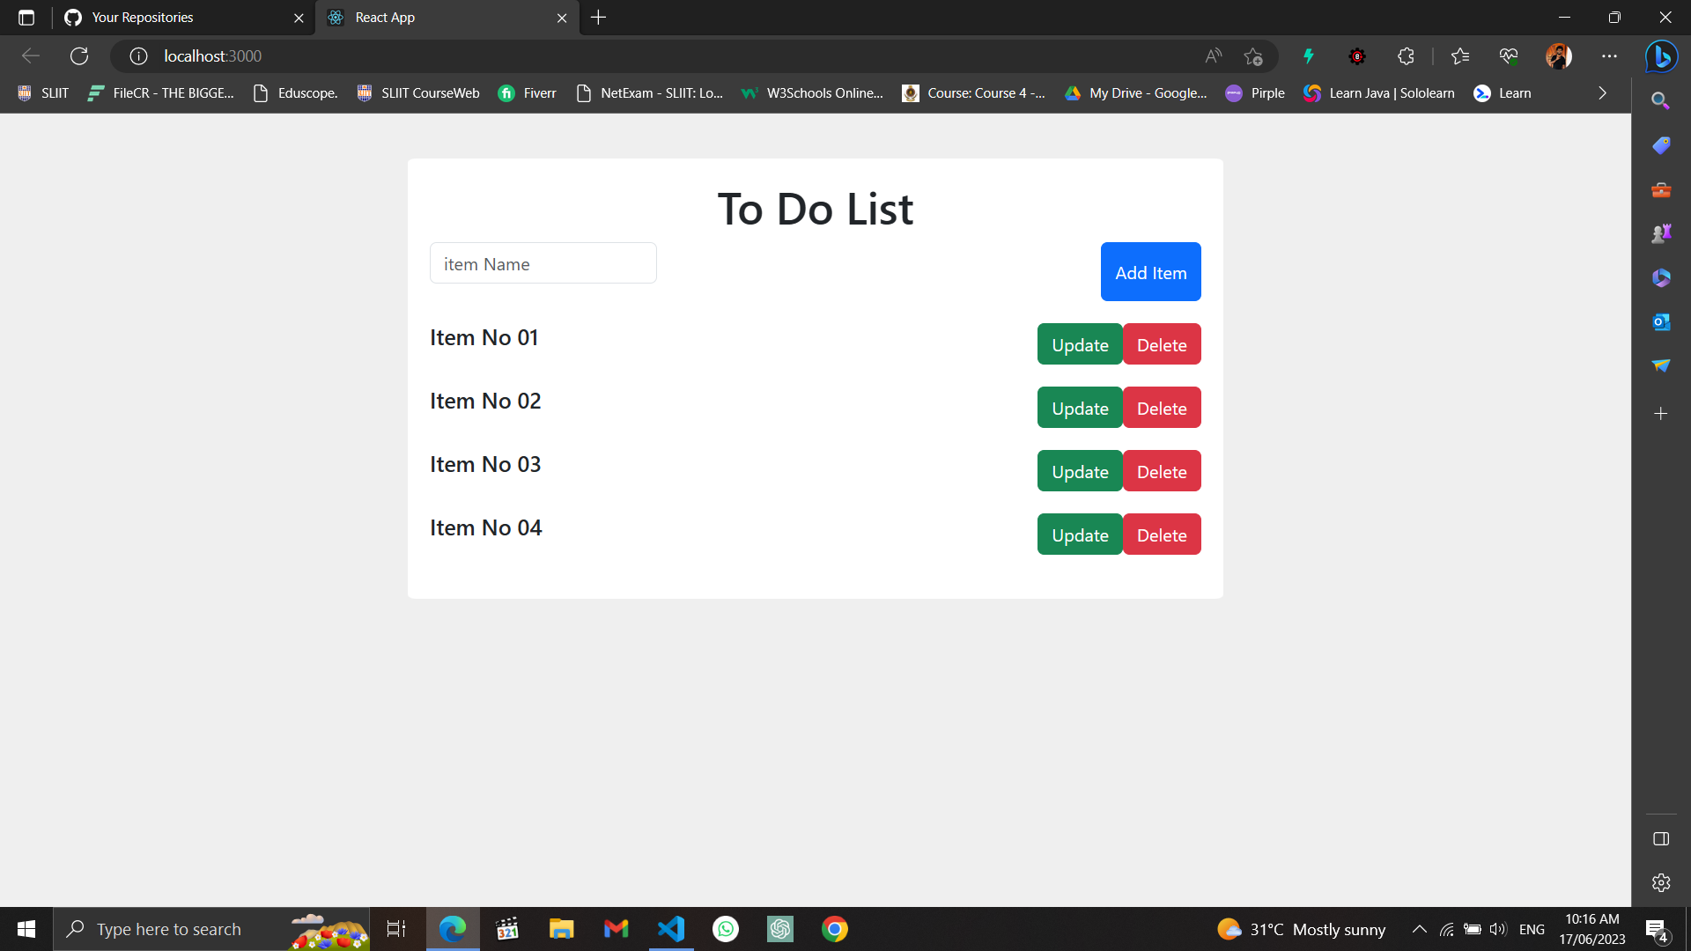The width and height of the screenshot is (1691, 951).
Task: Open the Shopping sidebar icon
Action: click(x=1661, y=145)
